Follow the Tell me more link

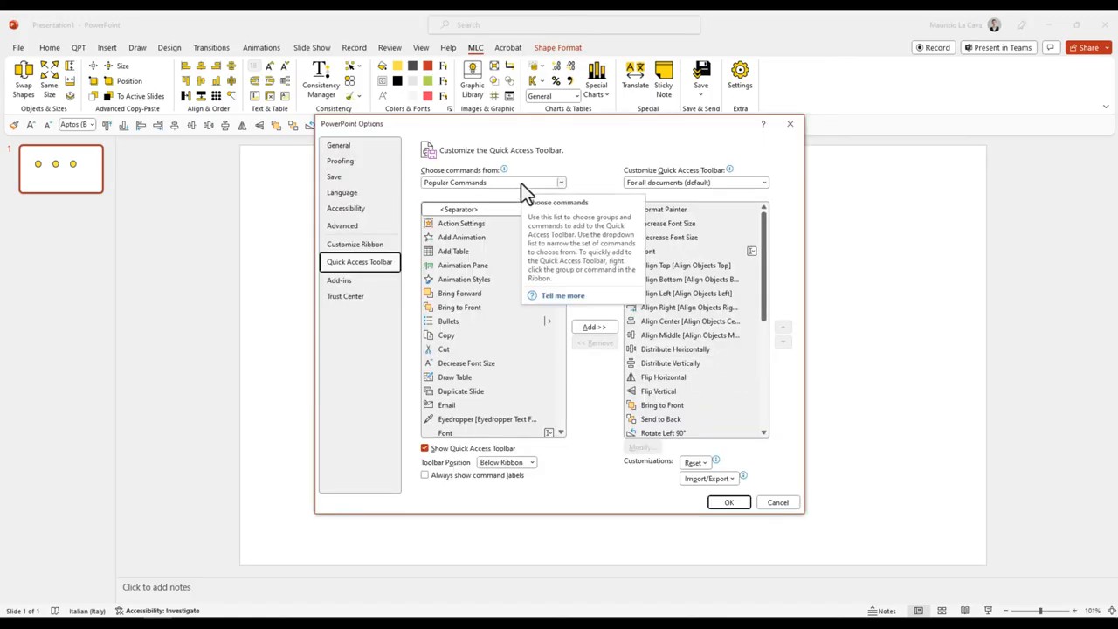[562, 295]
